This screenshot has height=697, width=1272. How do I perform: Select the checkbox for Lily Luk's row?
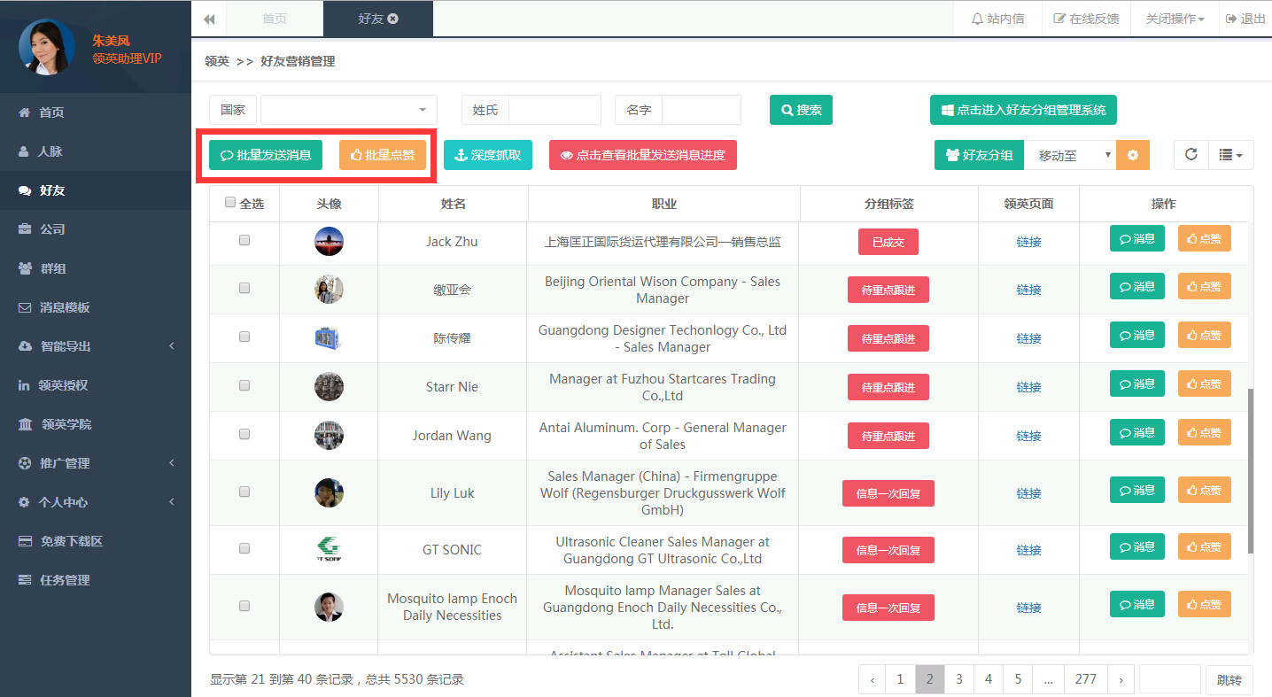click(244, 492)
